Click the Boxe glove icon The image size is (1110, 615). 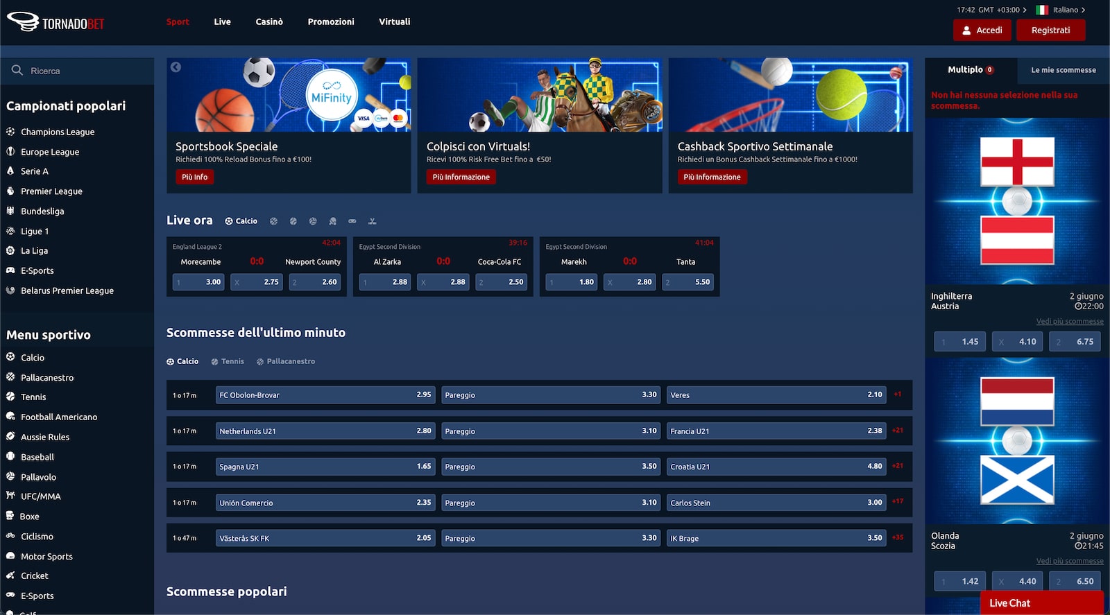point(10,516)
